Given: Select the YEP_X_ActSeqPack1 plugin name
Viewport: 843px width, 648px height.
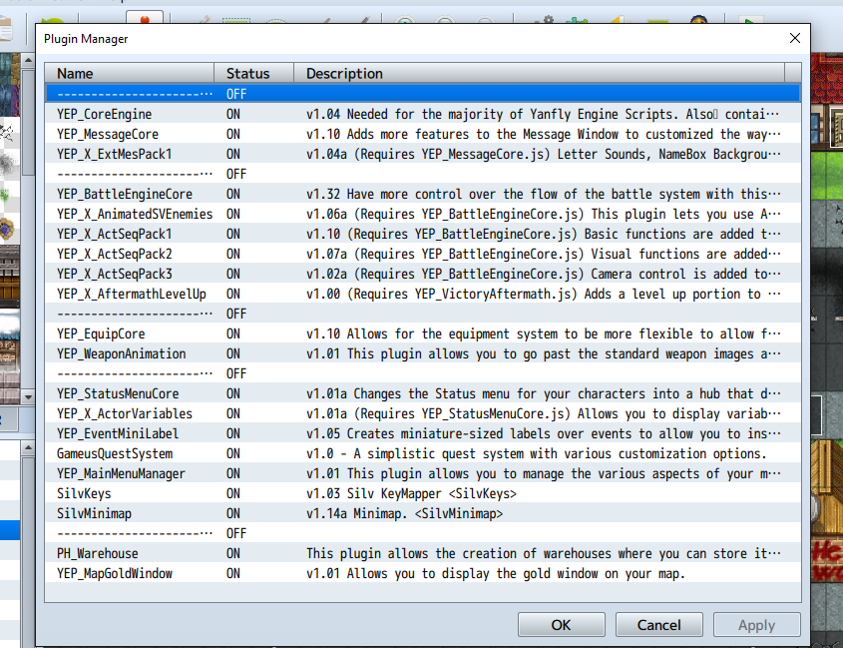Looking at the screenshot, I should (115, 234).
